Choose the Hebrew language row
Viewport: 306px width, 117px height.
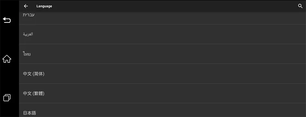pos(162,18)
